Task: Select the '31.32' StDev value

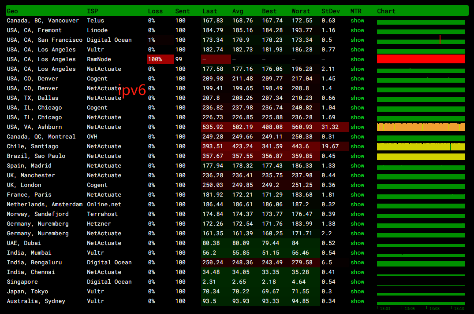Action: pos(330,127)
